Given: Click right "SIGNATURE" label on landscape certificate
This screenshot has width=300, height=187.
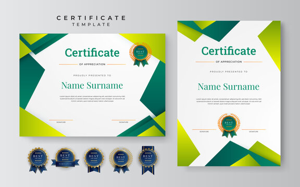Looking at the screenshot, I should (123, 122).
